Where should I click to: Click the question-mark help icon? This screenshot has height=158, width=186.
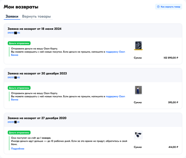pyautogui.click(x=158, y=7)
